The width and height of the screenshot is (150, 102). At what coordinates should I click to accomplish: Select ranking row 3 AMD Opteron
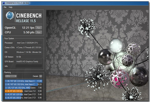pyautogui.click(x=23, y=88)
